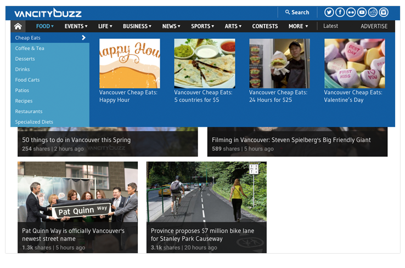Viewport: 405px width, 268px height.
Task: Open the FOOD dropdown menu
Action: coord(45,26)
